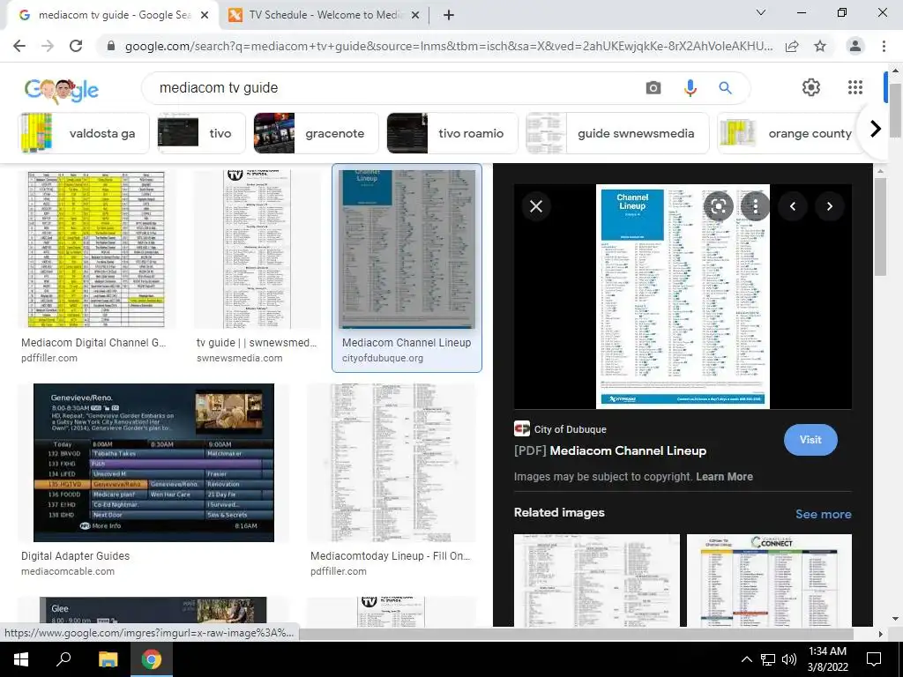
Task: Open the Cumberland Connect related image
Action: tap(769, 580)
